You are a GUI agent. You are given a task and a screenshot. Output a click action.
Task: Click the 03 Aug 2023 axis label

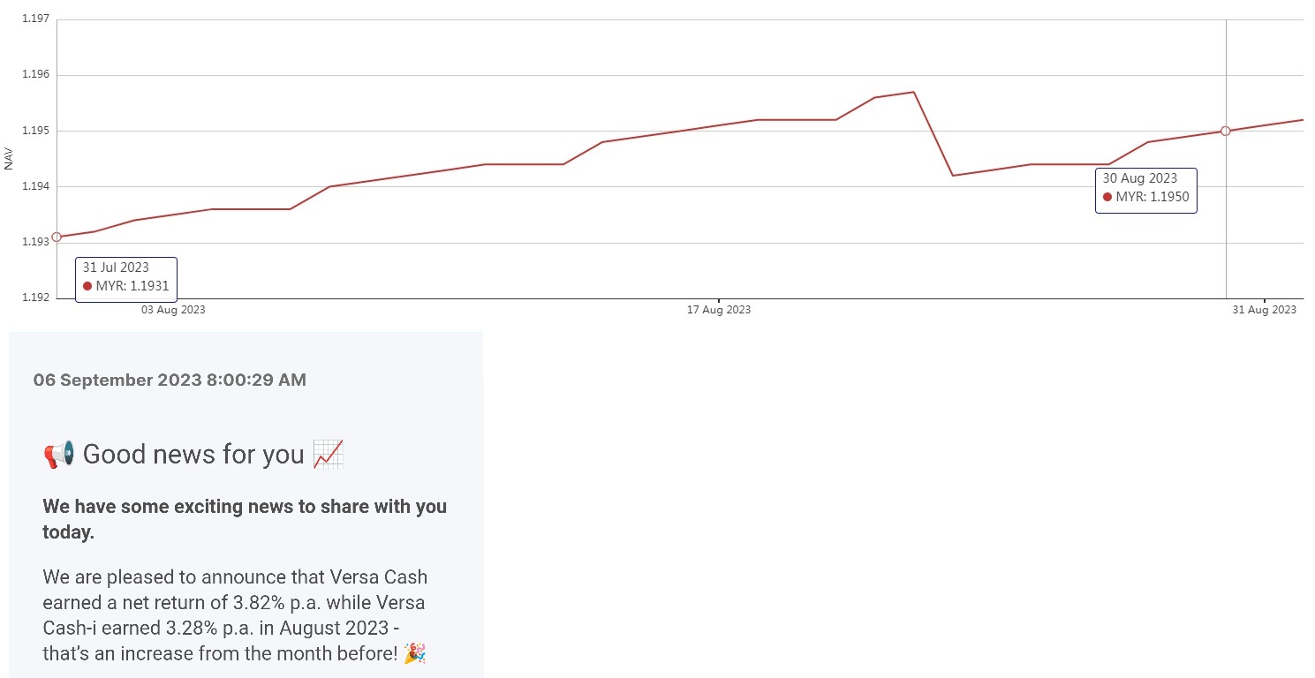pyautogui.click(x=174, y=310)
